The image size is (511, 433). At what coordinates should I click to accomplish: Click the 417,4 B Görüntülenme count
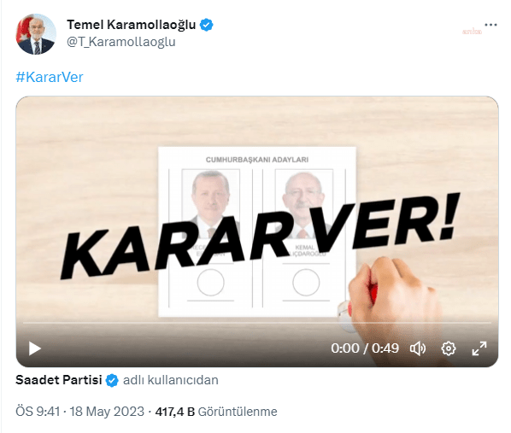tap(216, 412)
